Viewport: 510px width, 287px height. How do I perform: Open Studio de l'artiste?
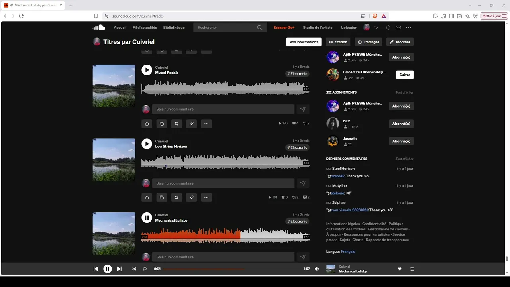tap(318, 28)
